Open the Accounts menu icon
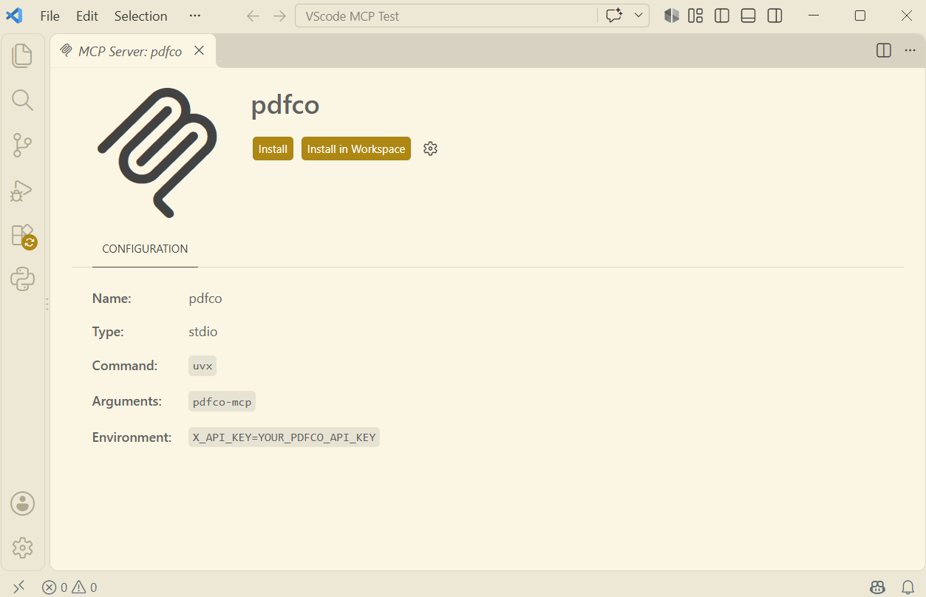The width and height of the screenshot is (926, 597). pyautogui.click(x=23, y=504)
